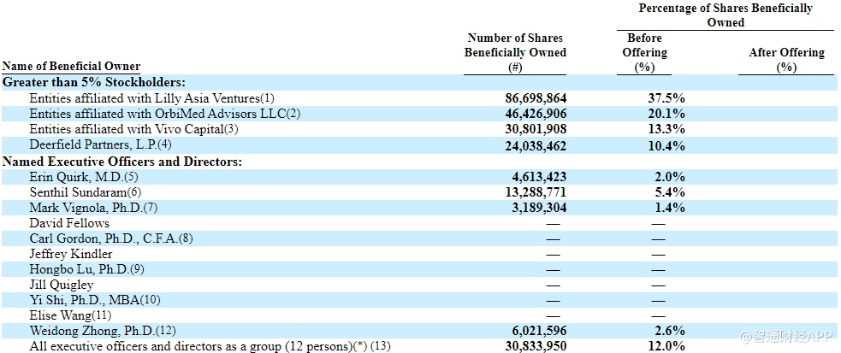
Task: Click the share count 4,613,423
Action: [x=539, y=177]
